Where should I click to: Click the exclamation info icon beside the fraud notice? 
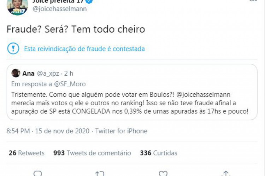(x=13, y=49)
